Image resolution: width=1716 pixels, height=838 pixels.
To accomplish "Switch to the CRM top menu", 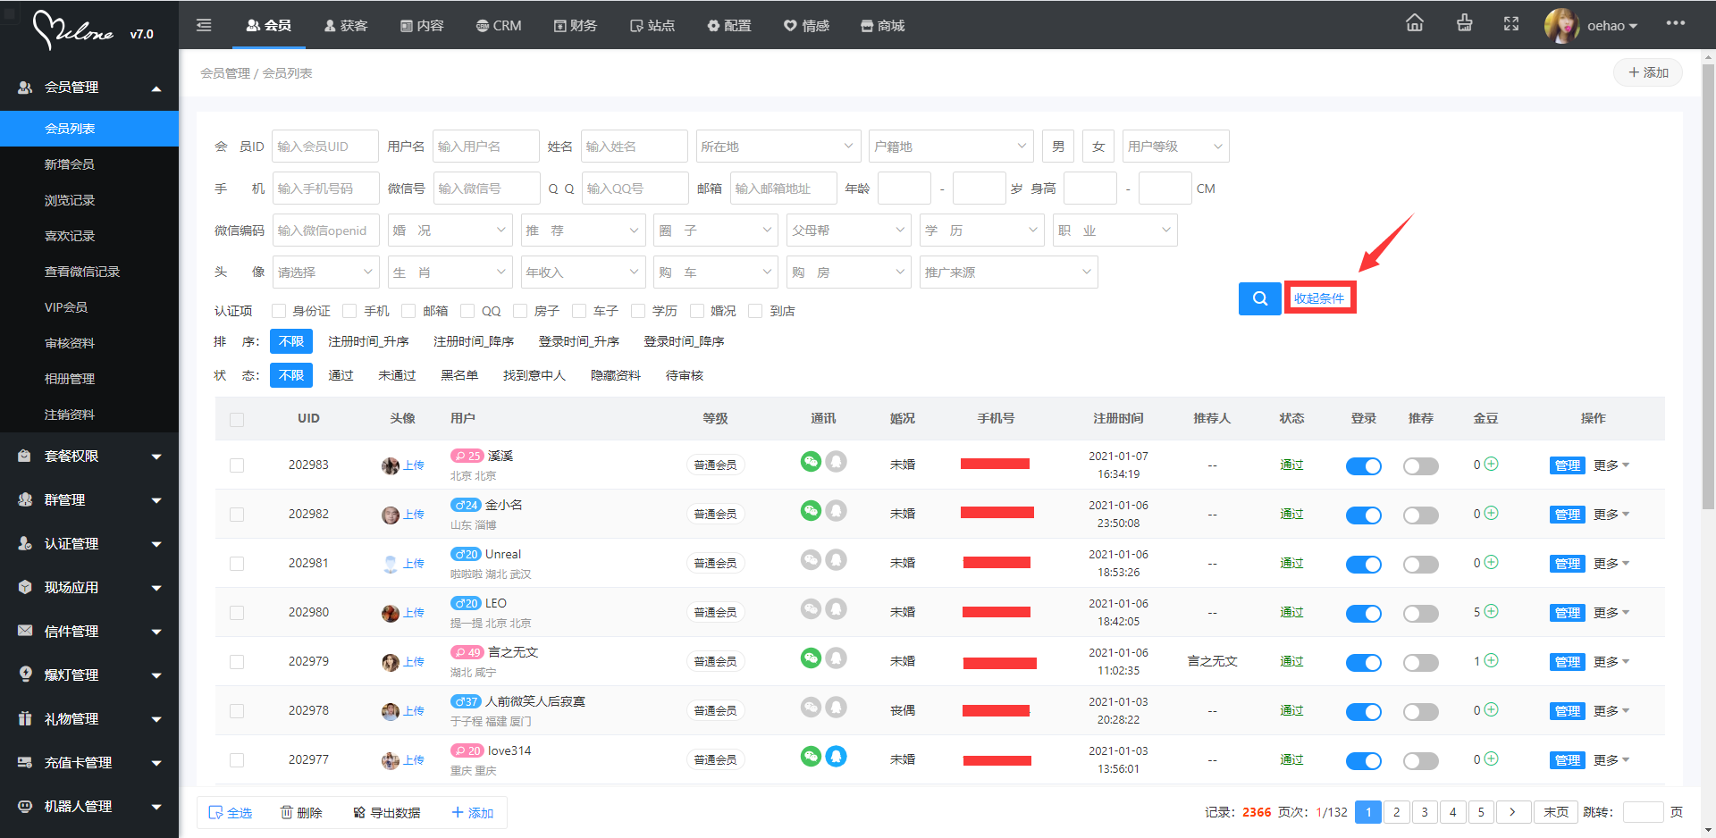I will coord(499,26).
